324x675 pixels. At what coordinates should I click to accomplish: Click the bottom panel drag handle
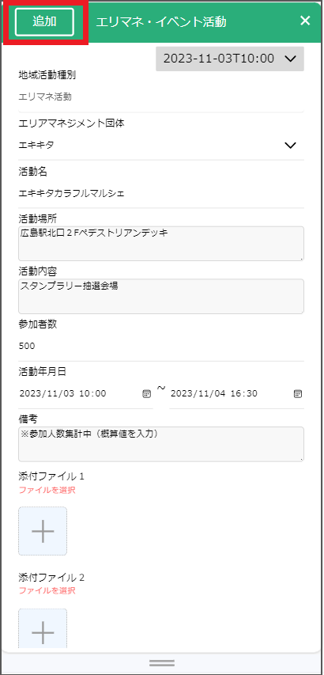pos(162,663)
